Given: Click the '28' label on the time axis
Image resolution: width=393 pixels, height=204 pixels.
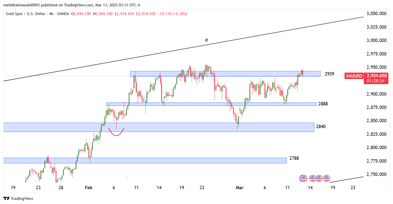Looking at the screenshot, I should (x=61, y=188).
